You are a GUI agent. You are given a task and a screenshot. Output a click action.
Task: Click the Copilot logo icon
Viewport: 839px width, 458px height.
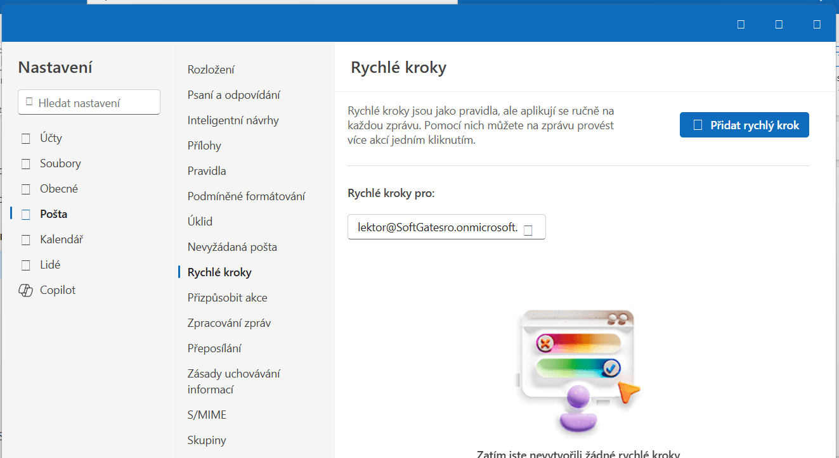pyautogui.click(x=26, y=290)
